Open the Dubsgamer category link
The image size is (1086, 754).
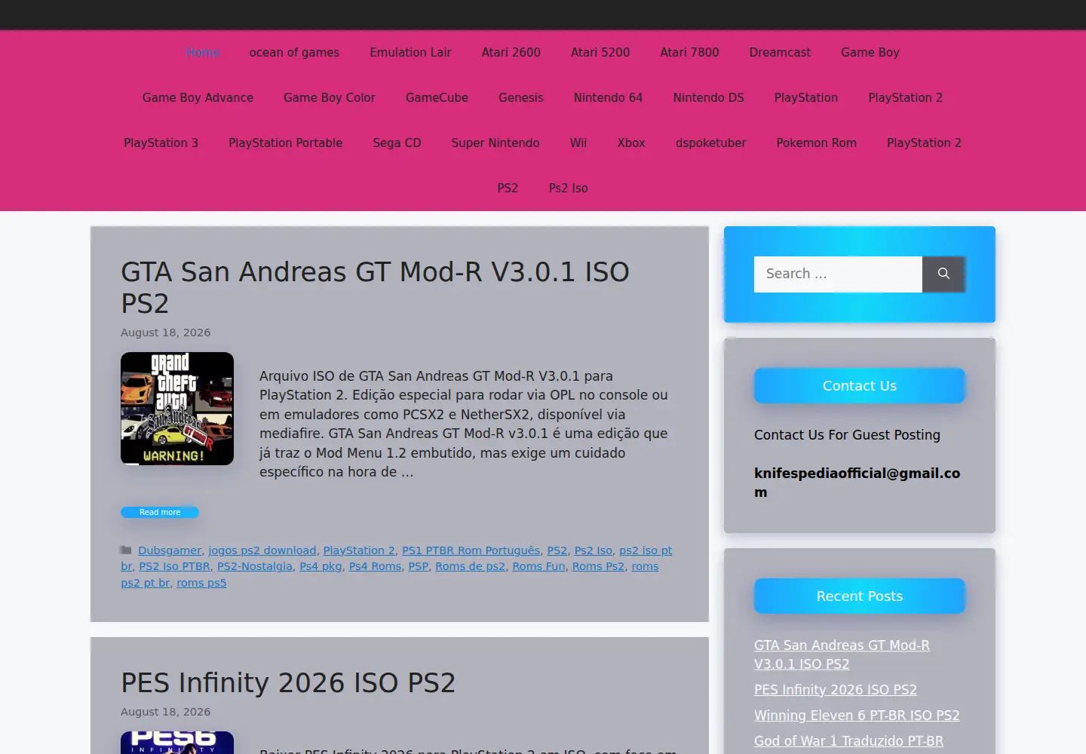click(x=170, y=550)
